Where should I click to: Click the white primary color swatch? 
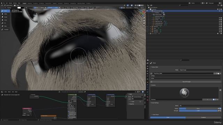click(19, 8)
